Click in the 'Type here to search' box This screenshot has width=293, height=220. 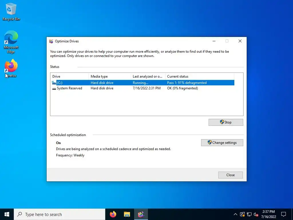point(60,214)
